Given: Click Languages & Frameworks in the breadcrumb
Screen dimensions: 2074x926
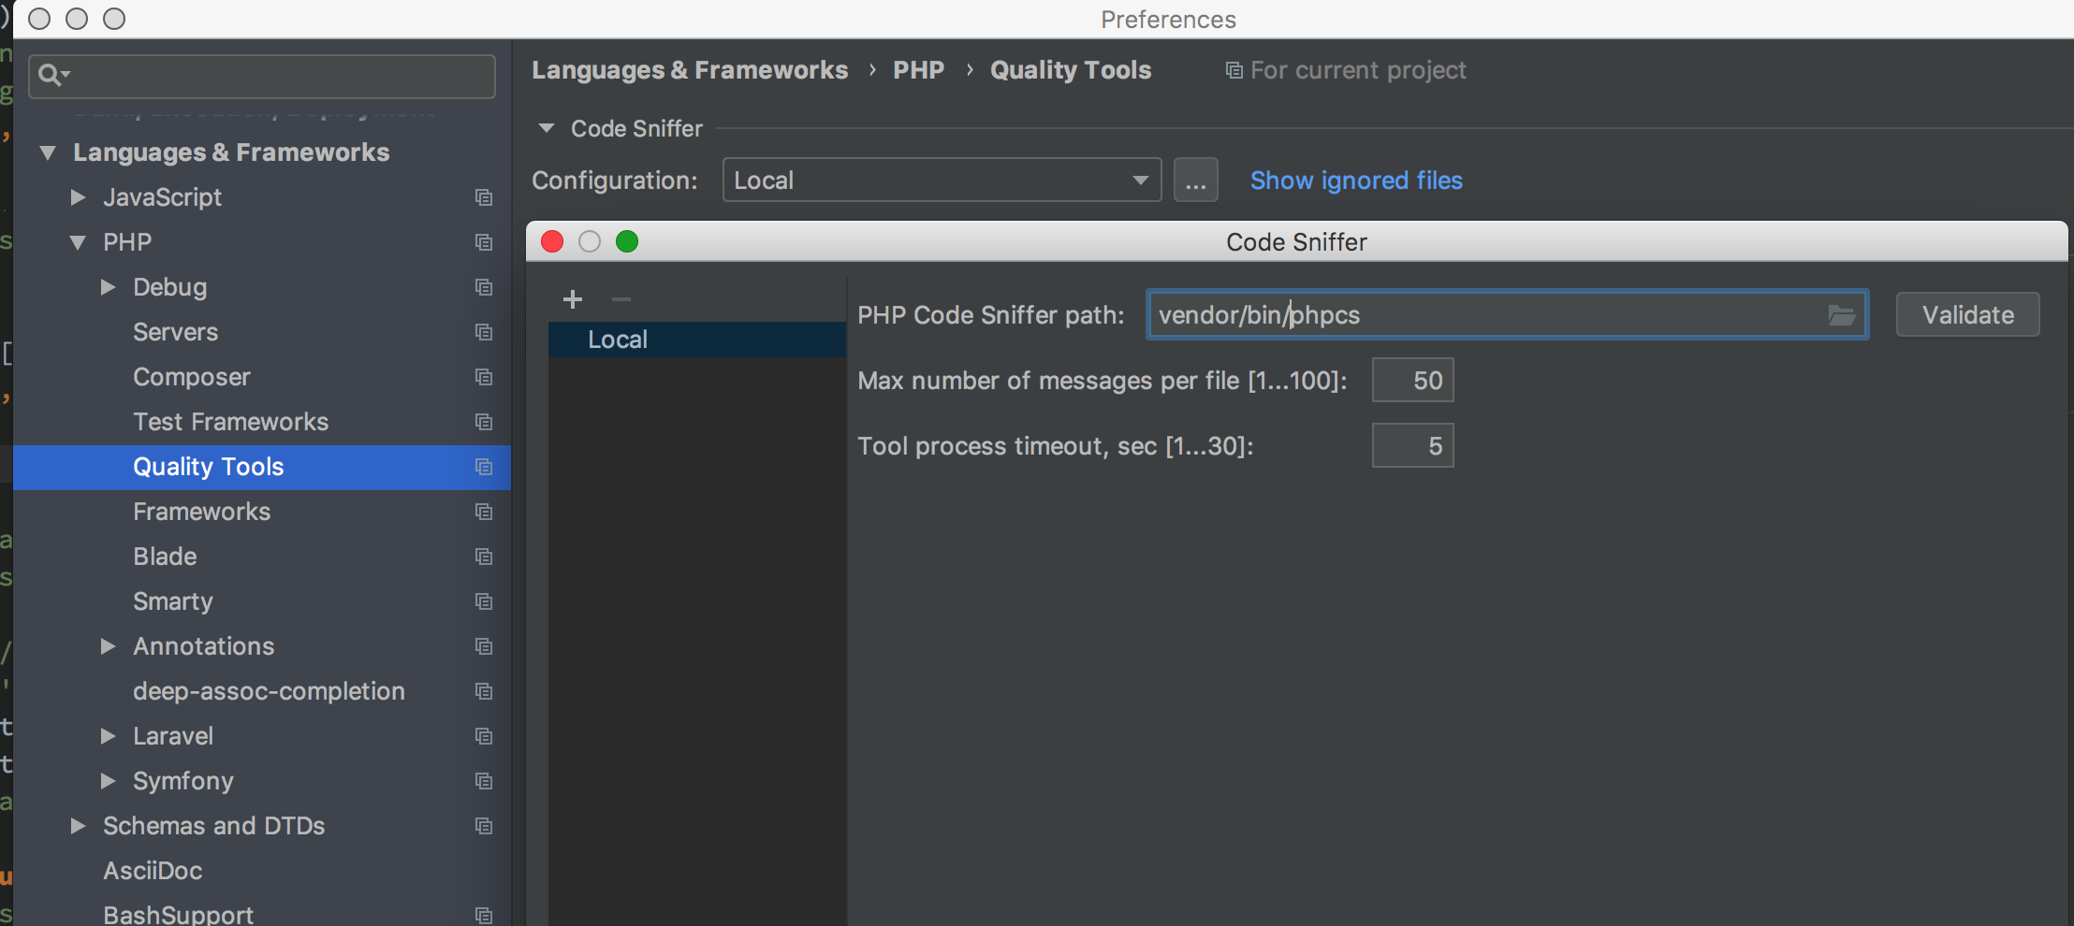Looking at the screenshot, I should 690,70.
